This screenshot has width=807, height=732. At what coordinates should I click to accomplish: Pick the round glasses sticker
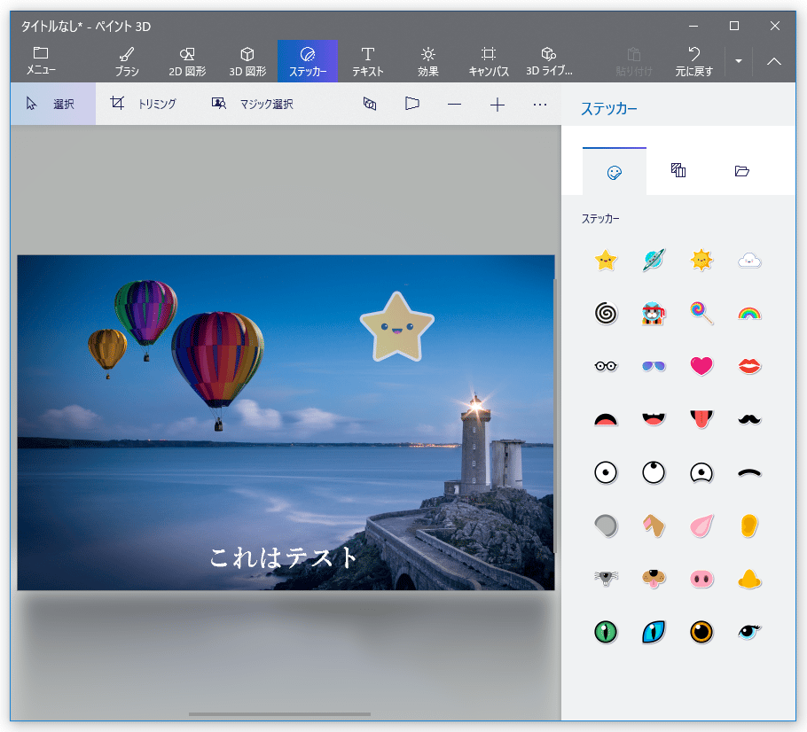coord(606,366)
